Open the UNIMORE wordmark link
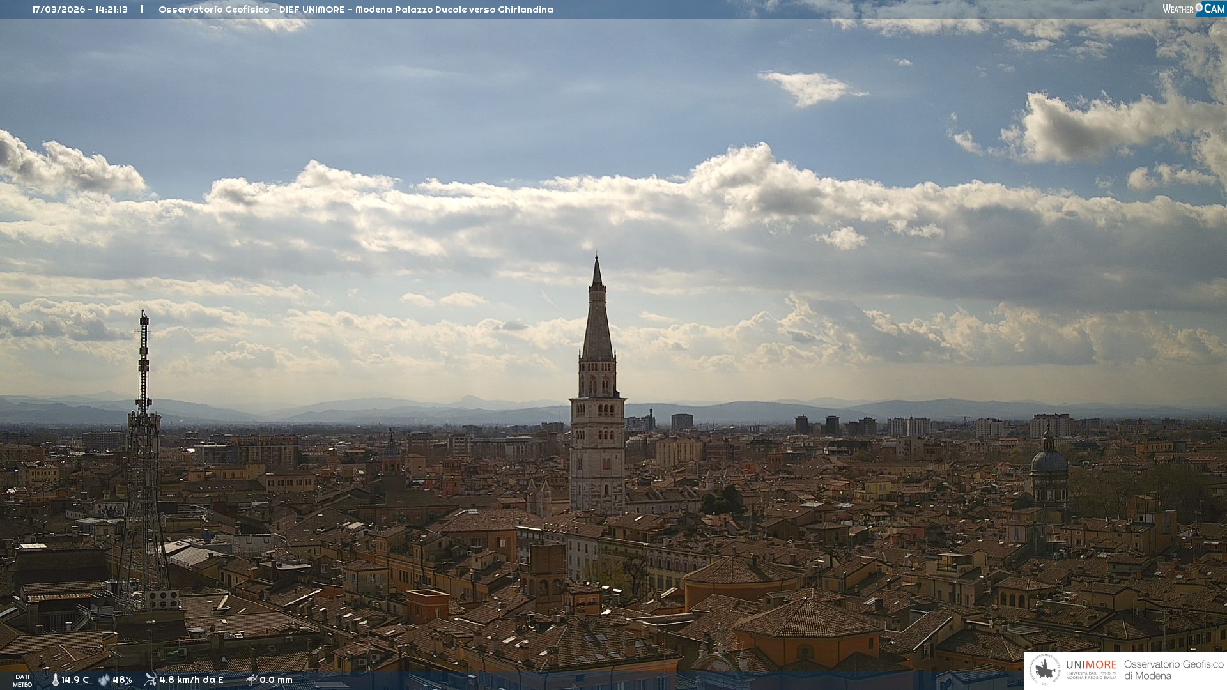Image resolution: width=1227 pixels, height=690 pixels. tap(1091, 665)
